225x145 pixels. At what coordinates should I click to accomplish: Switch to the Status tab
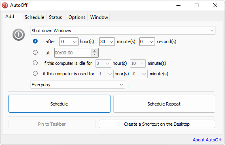[x=55, y=17]
